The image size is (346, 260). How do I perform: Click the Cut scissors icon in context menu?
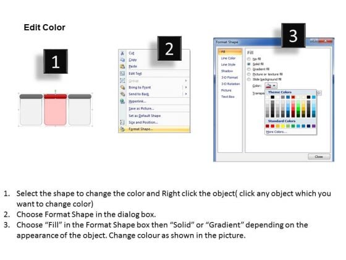[x=122, y=53]
